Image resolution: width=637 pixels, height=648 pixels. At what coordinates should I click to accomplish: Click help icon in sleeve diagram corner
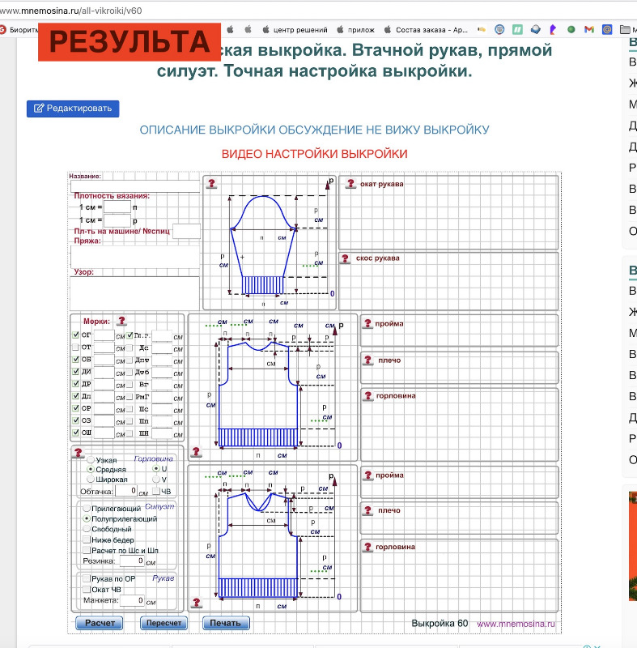[x=210, y=184]
